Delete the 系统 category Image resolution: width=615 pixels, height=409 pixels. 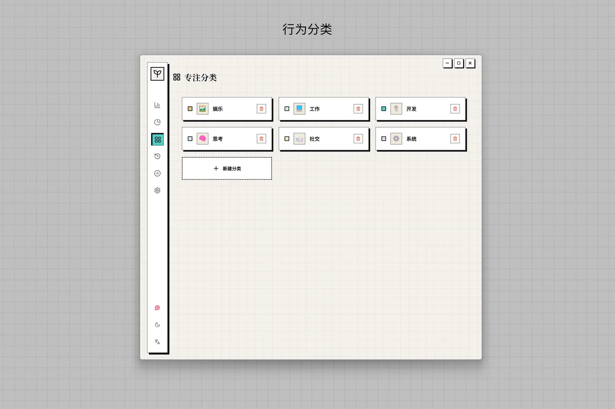coord(455,138)
